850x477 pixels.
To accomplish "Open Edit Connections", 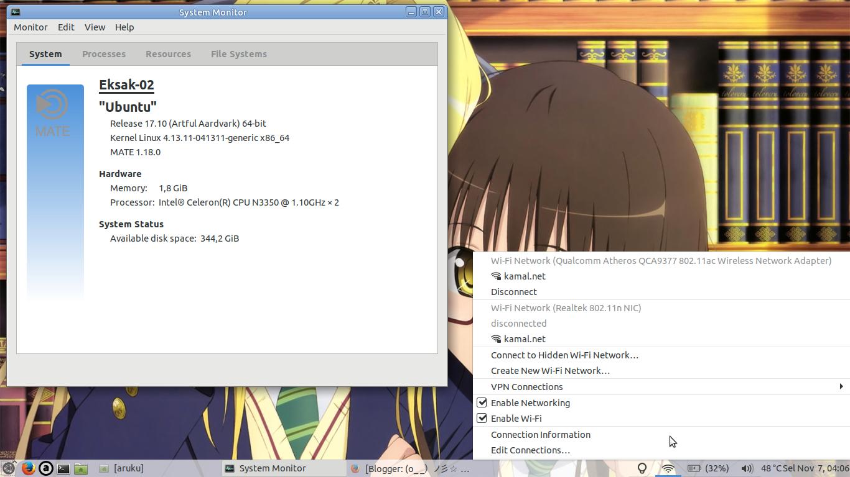I will tap(530, 450).
